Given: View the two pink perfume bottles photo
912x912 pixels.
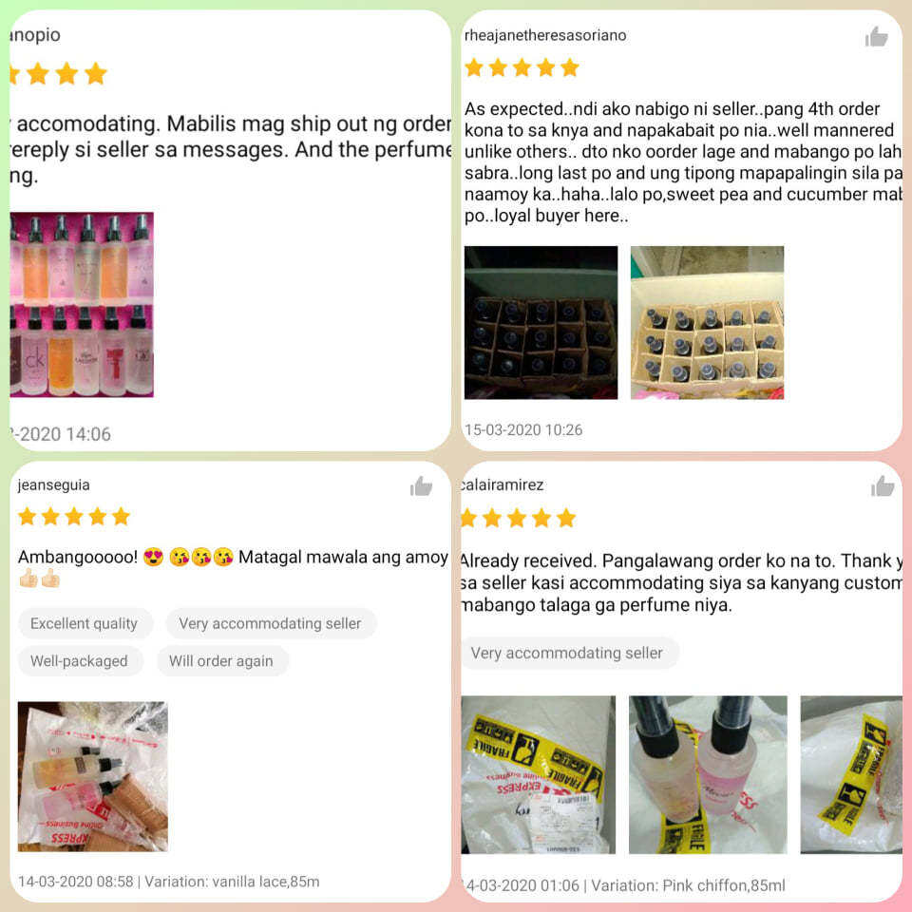Looking at the screenshot, I should 708,775.
